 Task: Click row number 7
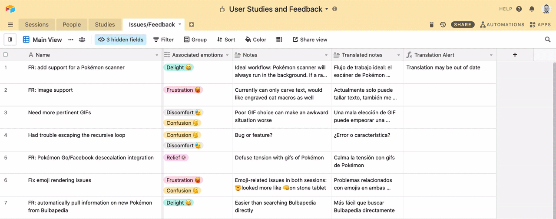coord(6,203)
